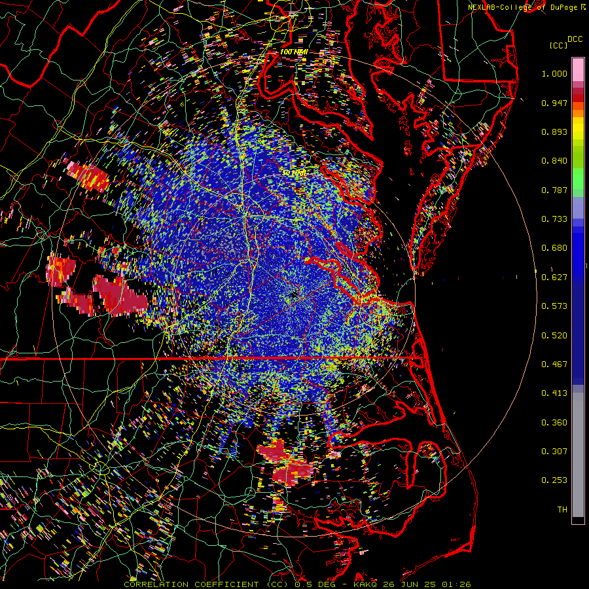Select the 0.253 legend value
The width and height of the screenshot is (589, 589).
click(x=554, y=480)
